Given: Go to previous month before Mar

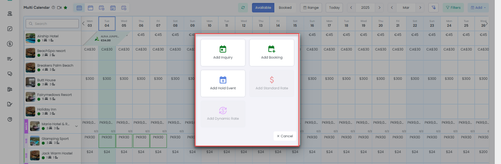Looking at the screenshot, I should [x=392, y=7].
